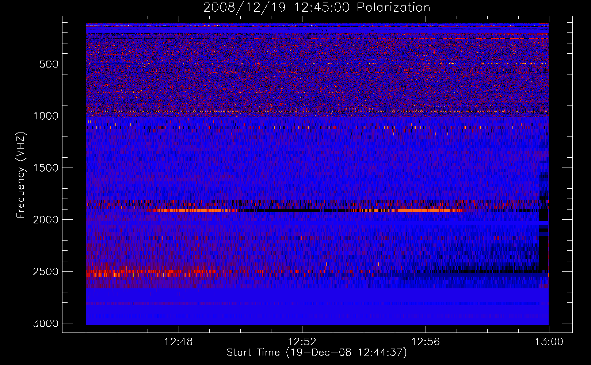This screenshot has width=591, height=365.
Task: Click the 12:48 time tick label
Action: [179, 342]
